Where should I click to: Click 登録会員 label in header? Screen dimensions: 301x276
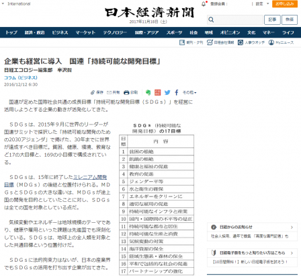(219, 4)
